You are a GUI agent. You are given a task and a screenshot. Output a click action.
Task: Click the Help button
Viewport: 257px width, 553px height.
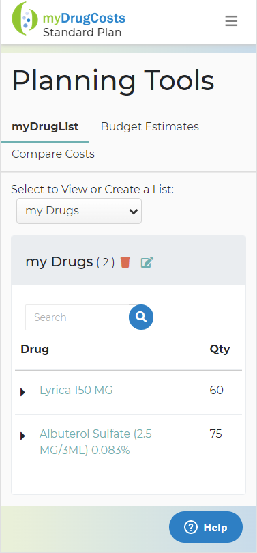click(x=206, y=527)
